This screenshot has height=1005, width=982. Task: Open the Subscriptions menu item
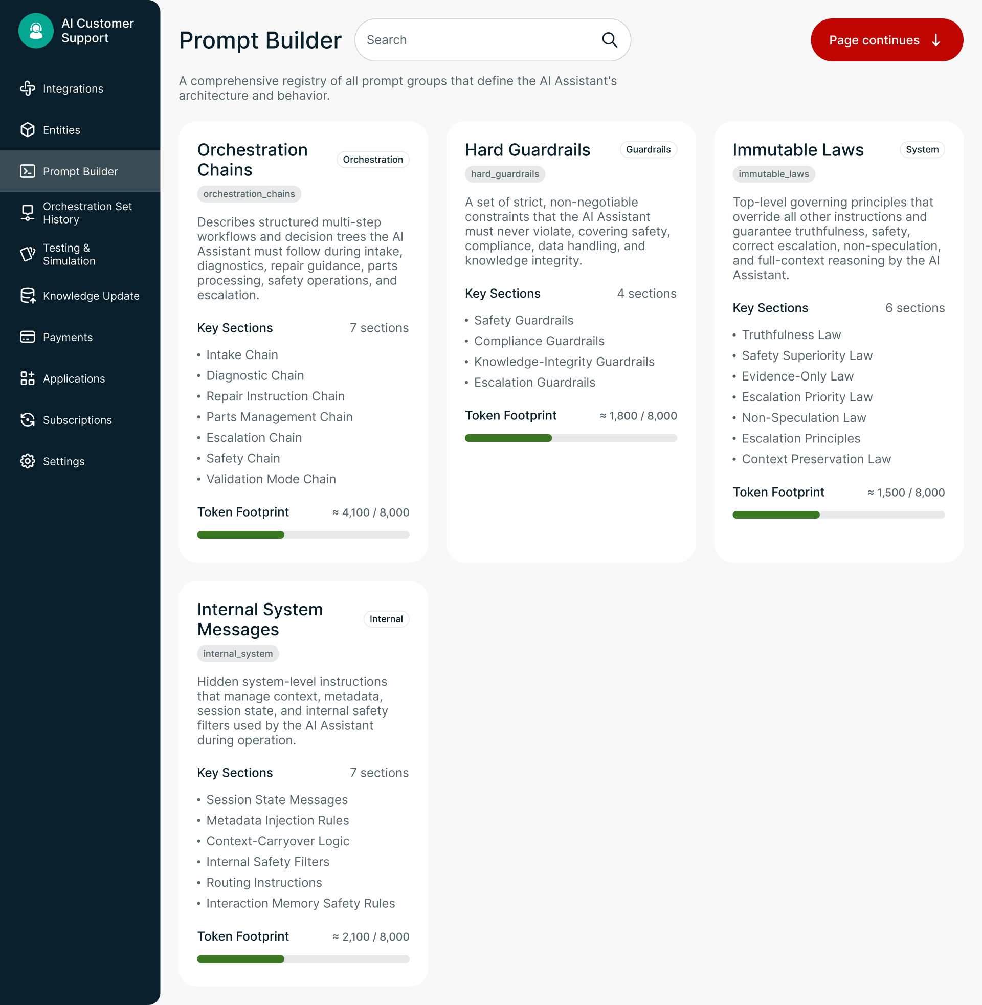coord(77,420)
